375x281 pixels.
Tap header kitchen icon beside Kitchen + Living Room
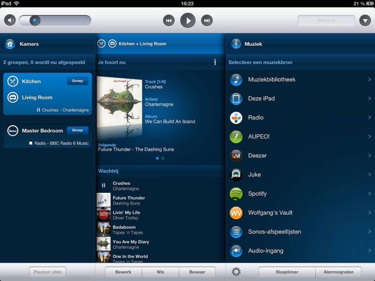[101, 44]
